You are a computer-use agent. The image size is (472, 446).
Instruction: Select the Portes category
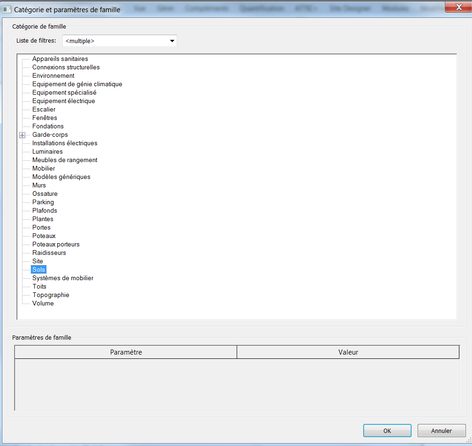click(41, 228)
